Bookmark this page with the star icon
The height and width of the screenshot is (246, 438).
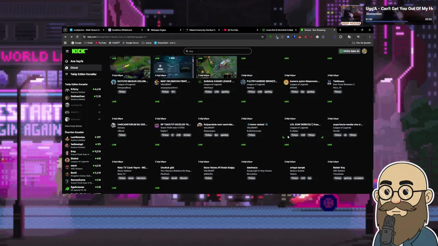tap(262, 37)
